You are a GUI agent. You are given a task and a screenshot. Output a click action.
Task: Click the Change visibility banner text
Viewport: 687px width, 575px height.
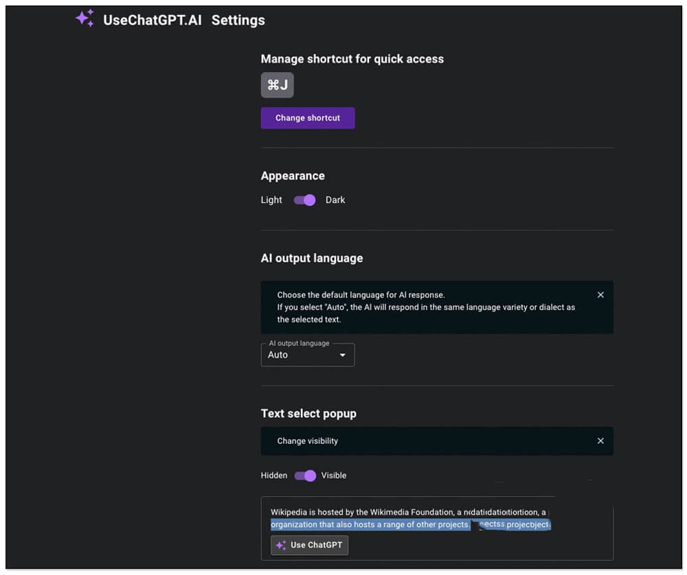(x=308, y=441)
